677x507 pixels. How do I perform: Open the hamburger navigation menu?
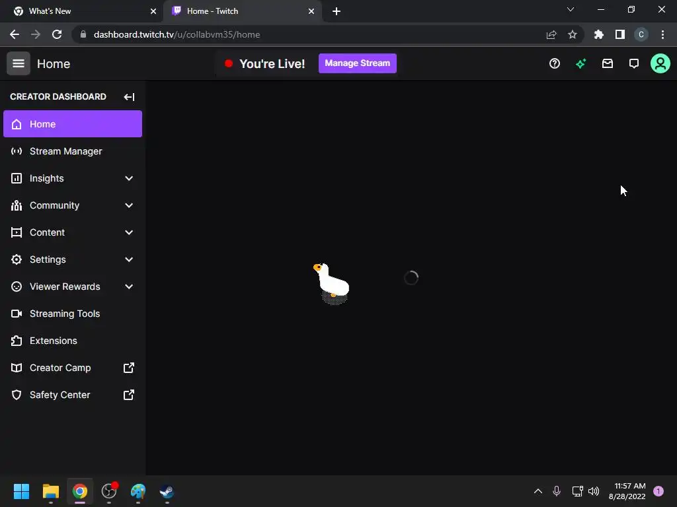tap(18, 63)
